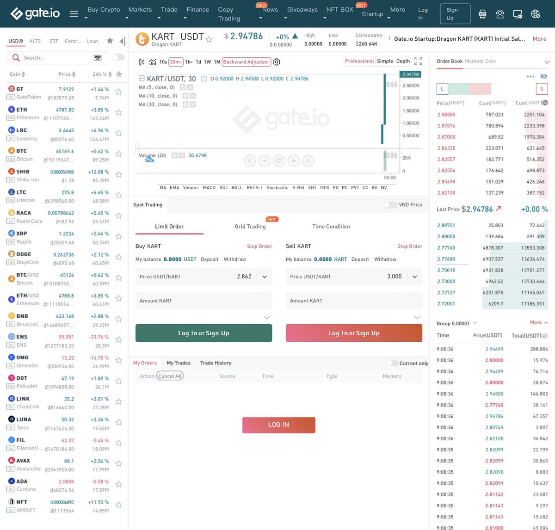Remove the MA (10, close, 0) indicator
555x530 pixels.
tap(193, 96)
